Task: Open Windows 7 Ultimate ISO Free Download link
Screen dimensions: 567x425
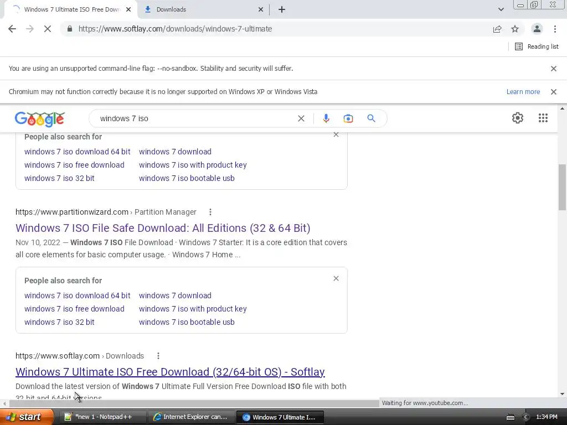Action: pos(170,372)
